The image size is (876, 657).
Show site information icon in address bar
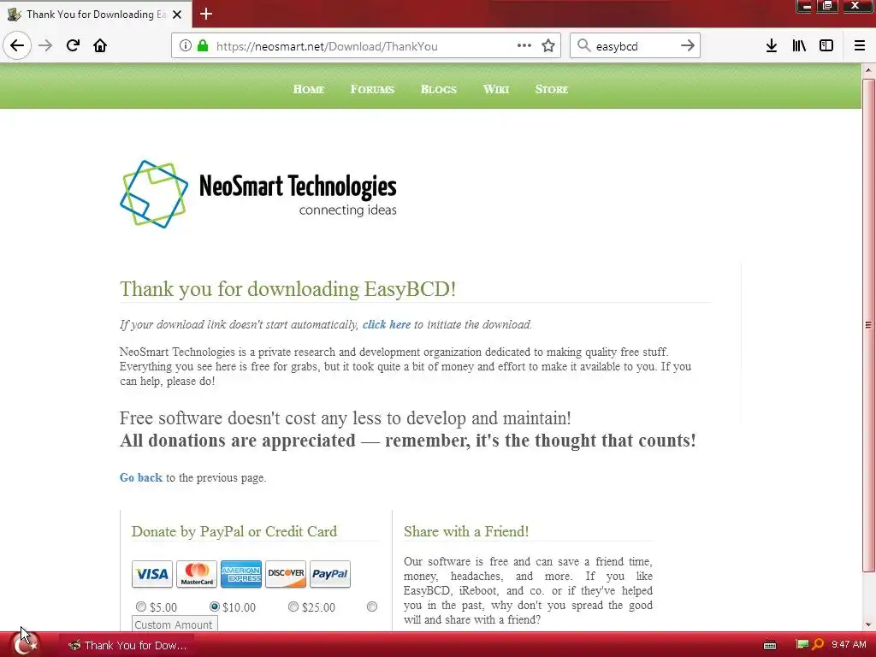(x=185, y=46)
